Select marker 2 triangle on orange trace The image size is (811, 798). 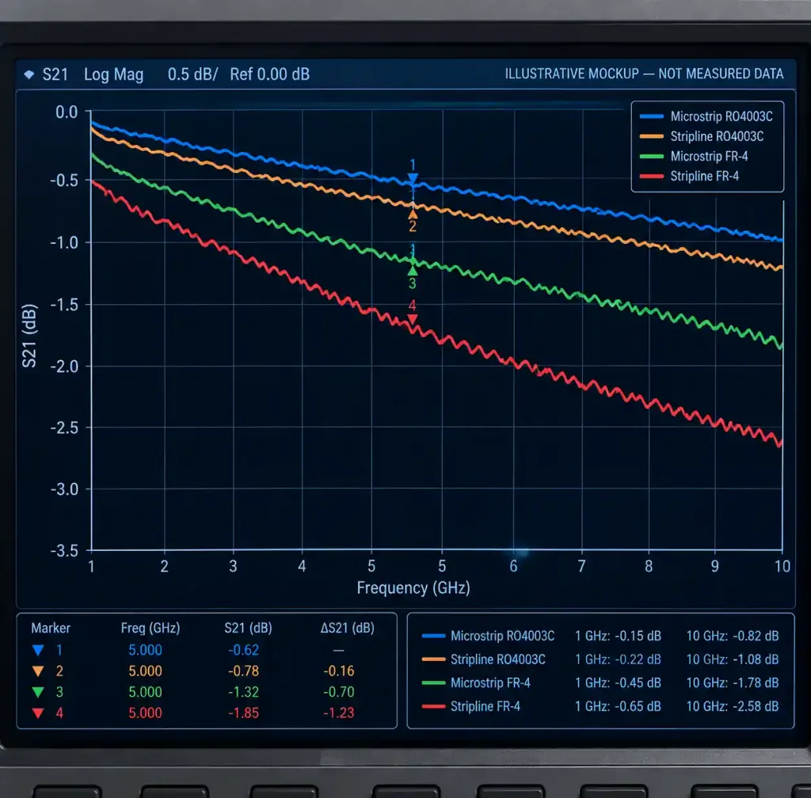point(413,213)
